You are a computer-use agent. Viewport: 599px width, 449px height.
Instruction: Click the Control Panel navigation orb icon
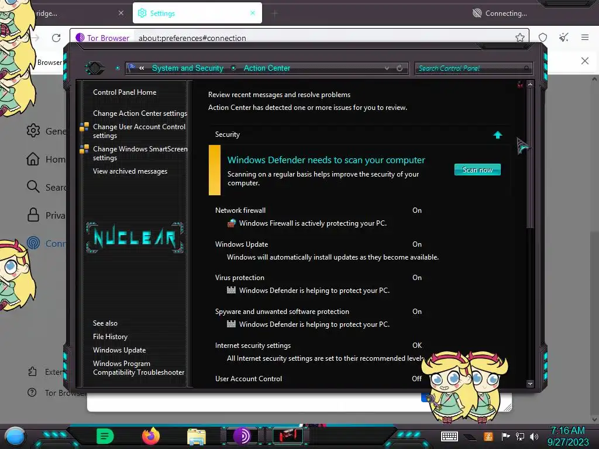coord(95,68)
